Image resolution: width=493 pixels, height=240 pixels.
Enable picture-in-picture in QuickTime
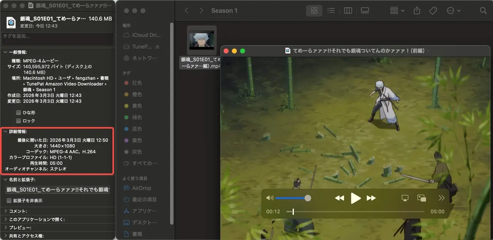click(422, 198)
